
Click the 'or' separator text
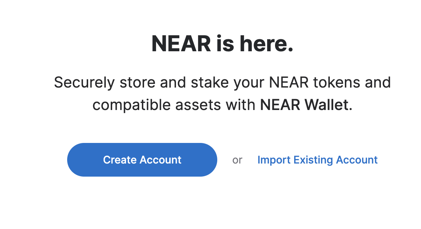(x=238, y=160)
